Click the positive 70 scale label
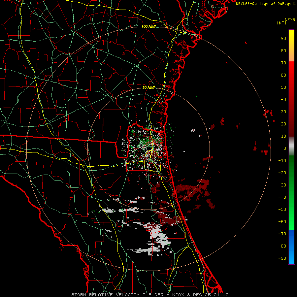 [x=283, y=63]
